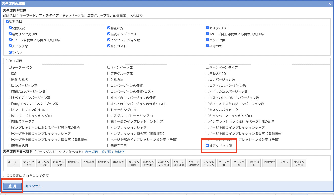Check the キャンペーンタイプ checkbox
Viewport: 334px width, 195px height.
click(207, 67)
